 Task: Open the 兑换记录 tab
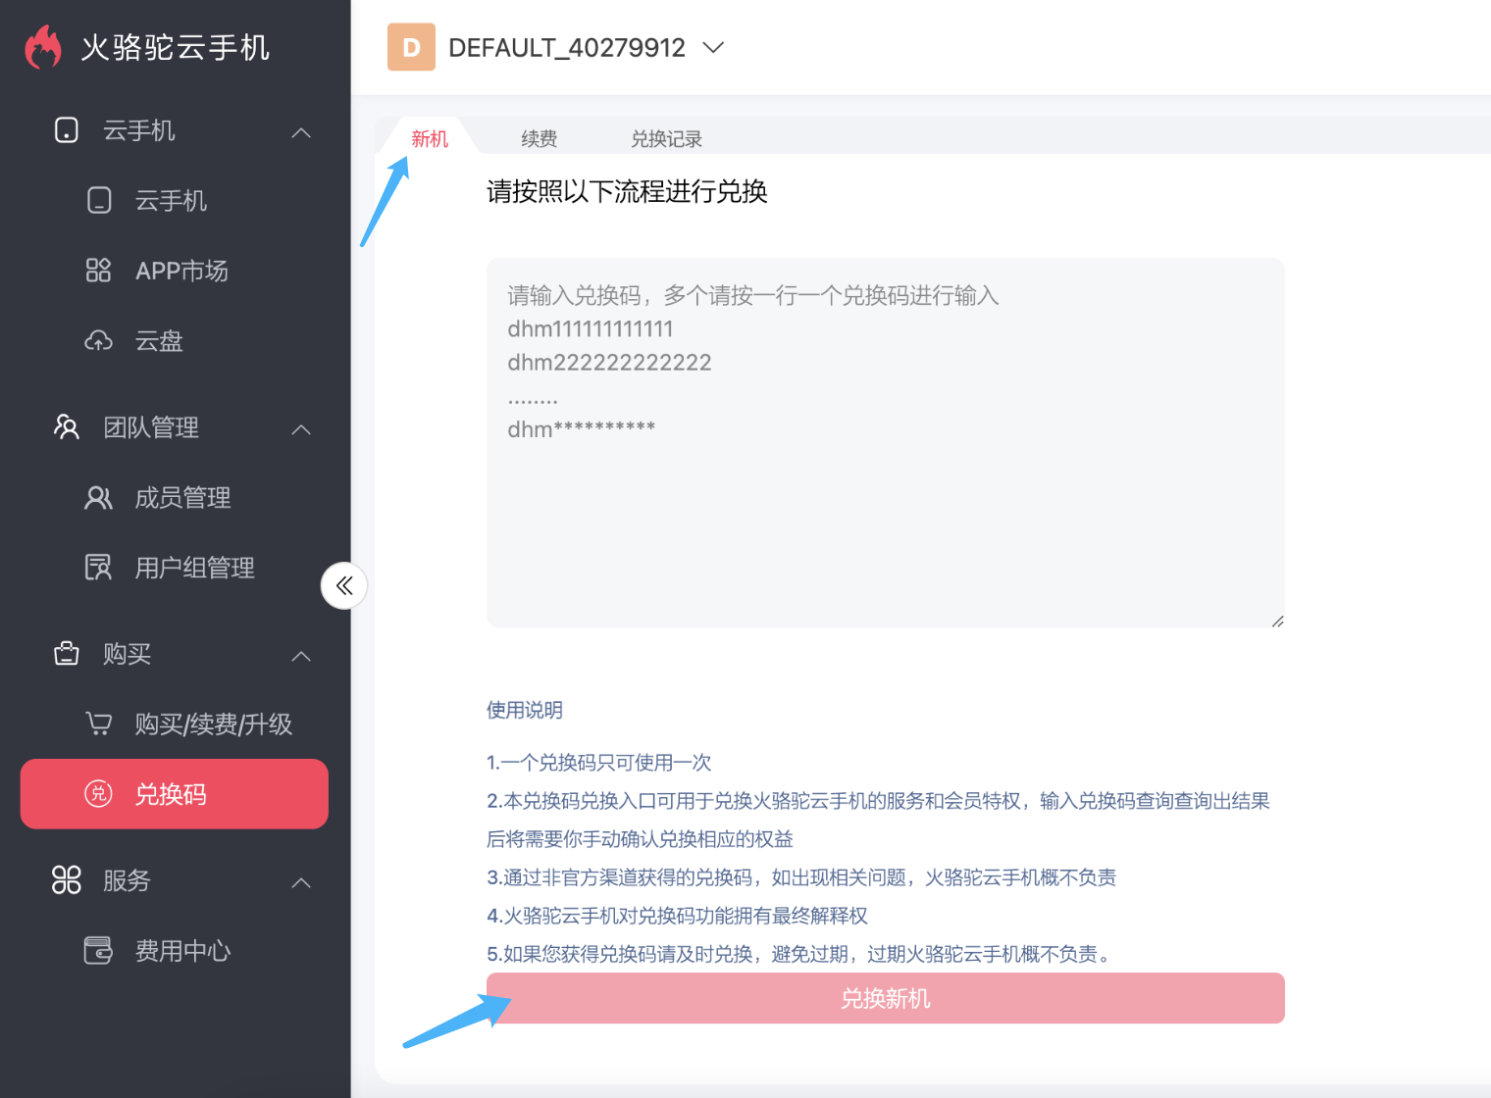(x=666, y=138)
